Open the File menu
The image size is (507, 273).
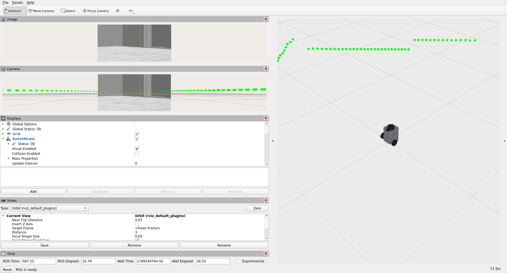tap(5, 2)
